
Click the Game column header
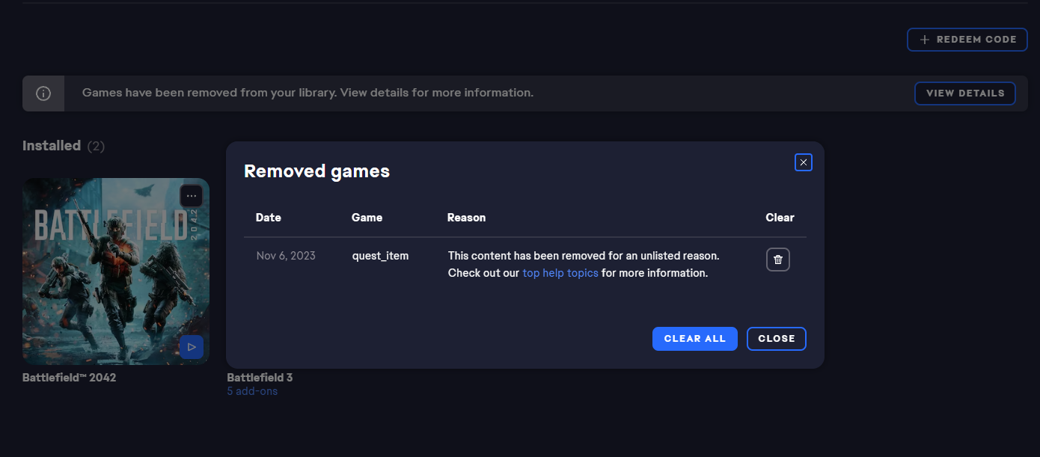[x=367, y=217]
